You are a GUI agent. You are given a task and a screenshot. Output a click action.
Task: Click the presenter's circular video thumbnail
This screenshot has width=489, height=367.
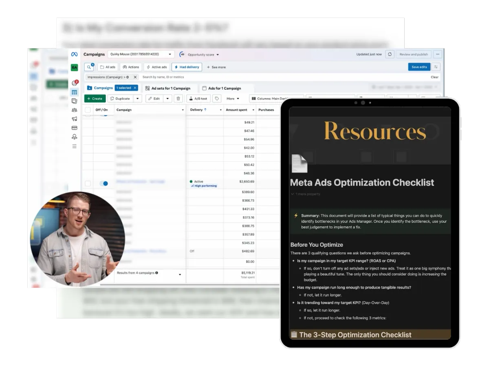click(x=77, y=239)
